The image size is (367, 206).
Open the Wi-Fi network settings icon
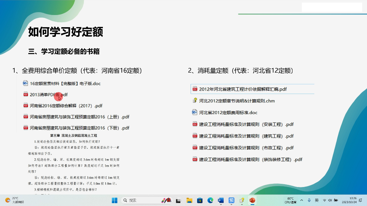pyautogui.click(x=325, y=200)
